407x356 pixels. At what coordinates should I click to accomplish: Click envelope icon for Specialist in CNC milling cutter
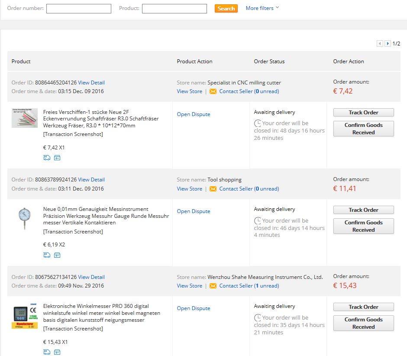pyautogui.click(x=213, y=91)
